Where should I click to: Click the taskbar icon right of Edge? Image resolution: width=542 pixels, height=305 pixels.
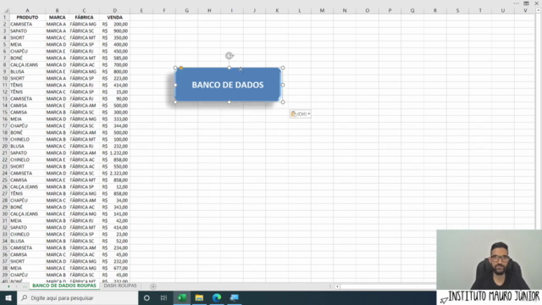click(234, 297)
